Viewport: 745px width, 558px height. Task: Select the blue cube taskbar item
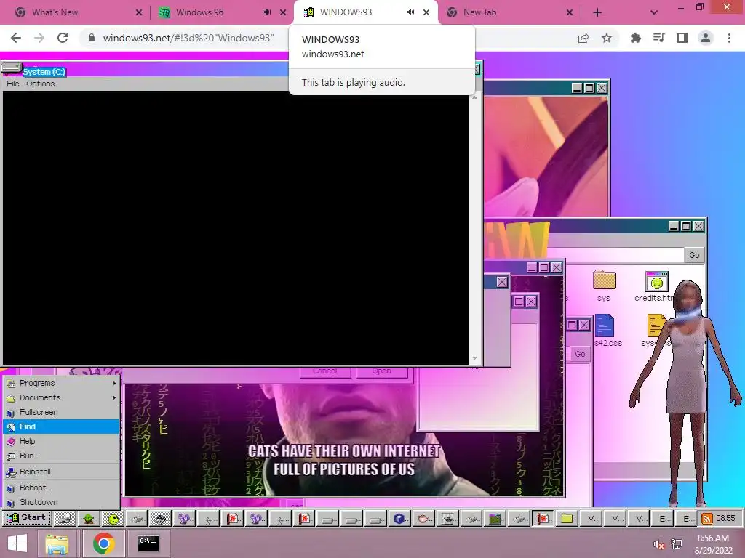399,519
